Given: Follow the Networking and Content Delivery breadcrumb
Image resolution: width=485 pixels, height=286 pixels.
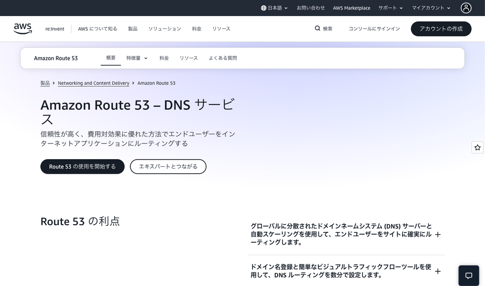Looking at the screenshot, I should (93, 83).
